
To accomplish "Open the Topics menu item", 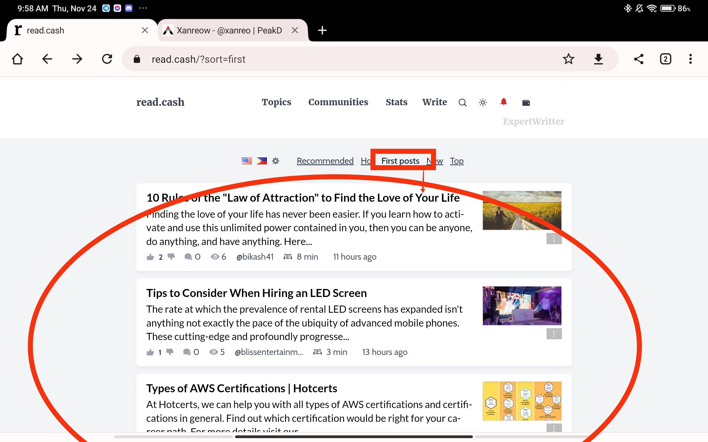I will tap(277, 102).
